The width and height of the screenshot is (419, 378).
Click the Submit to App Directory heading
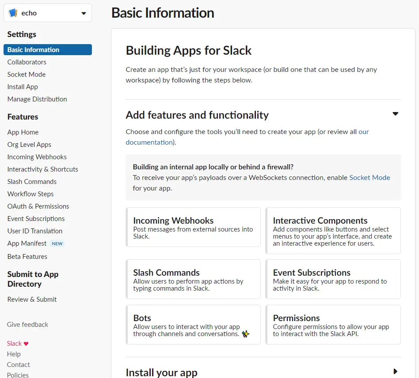tap(33, 279)
